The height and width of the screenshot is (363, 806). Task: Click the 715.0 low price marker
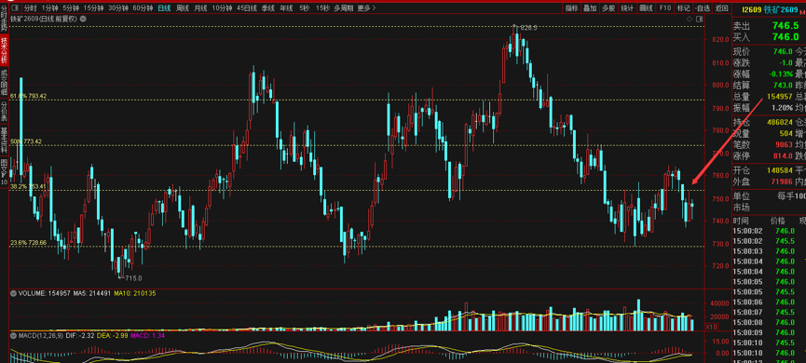[x=133, y=278]
